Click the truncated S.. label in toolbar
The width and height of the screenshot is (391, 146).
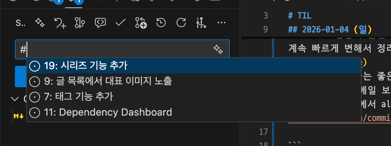pos(20,23)
